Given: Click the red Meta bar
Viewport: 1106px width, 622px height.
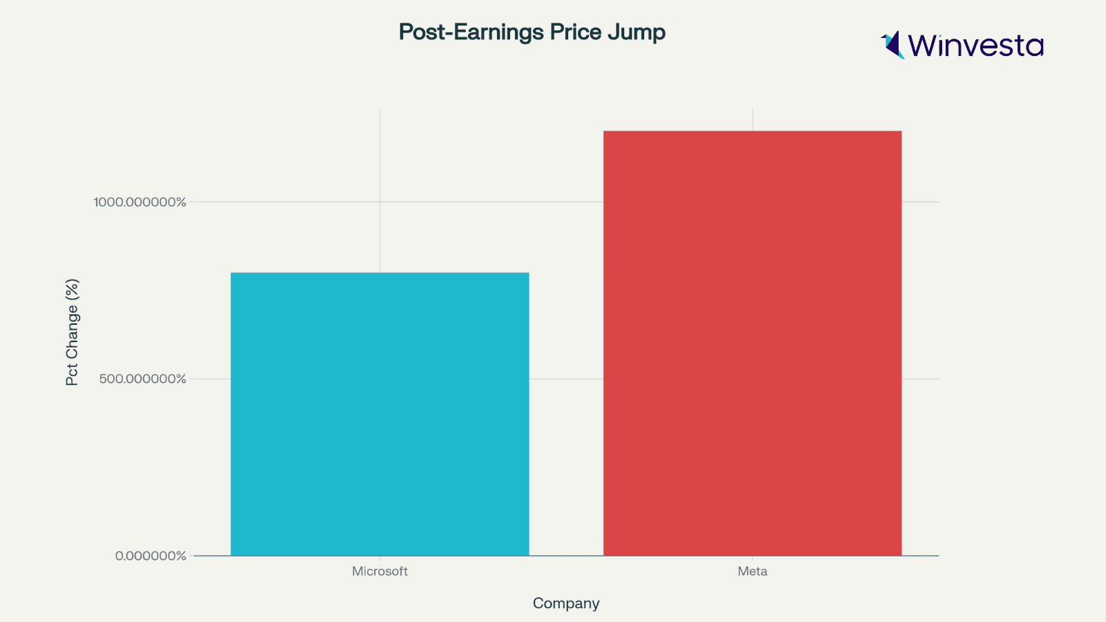Looking at the screenshot, I should (752, 346).
